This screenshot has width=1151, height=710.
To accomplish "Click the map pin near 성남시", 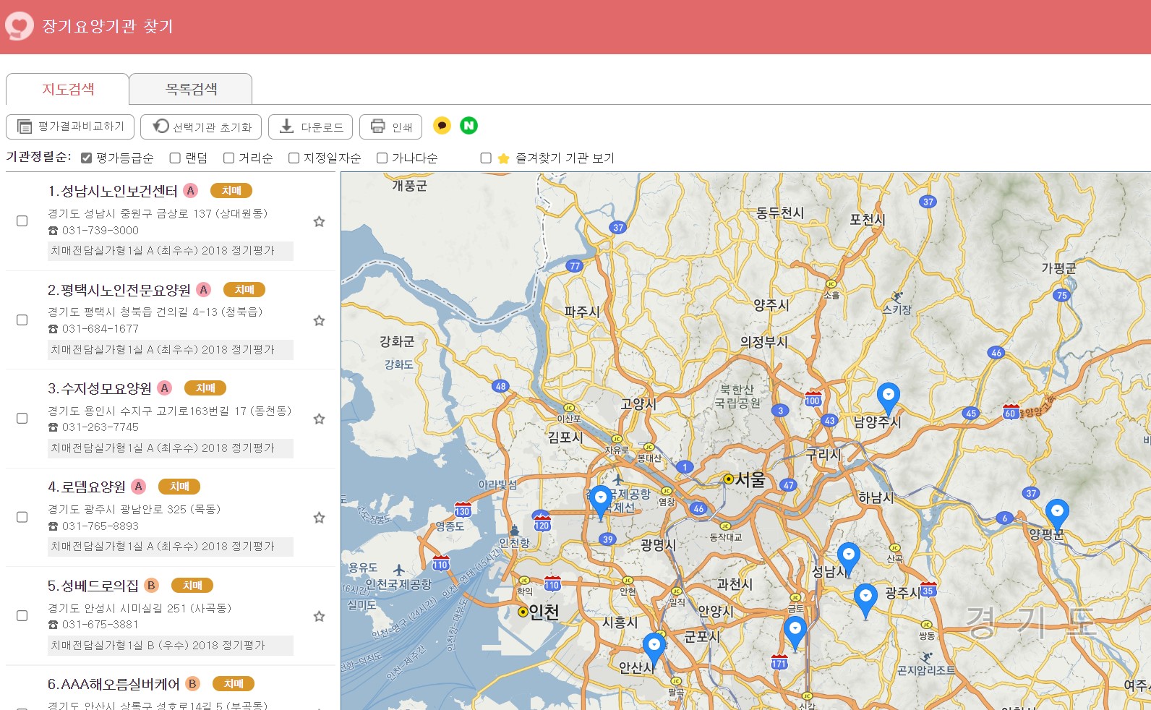I will [848, 559].
